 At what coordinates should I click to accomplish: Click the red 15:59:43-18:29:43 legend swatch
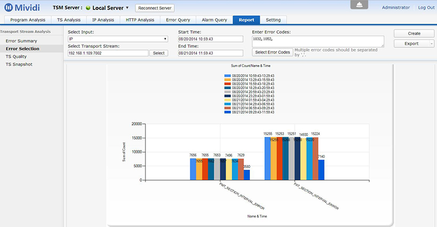click(x=228, y=84)
